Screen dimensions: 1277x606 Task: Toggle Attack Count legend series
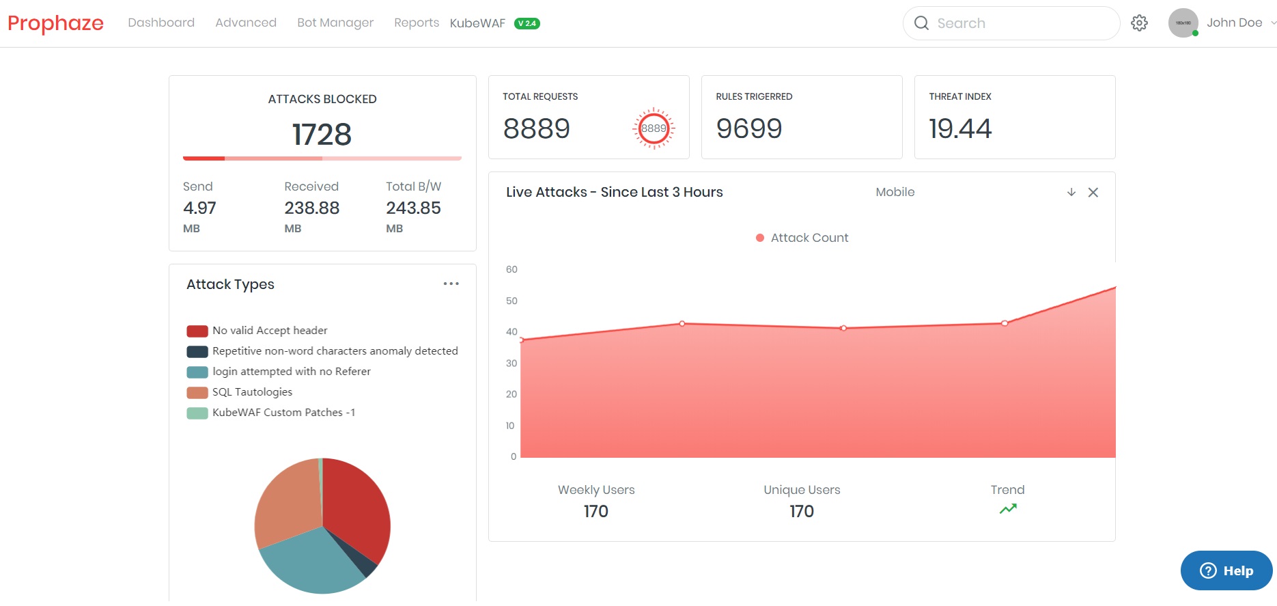pos(802,238)
